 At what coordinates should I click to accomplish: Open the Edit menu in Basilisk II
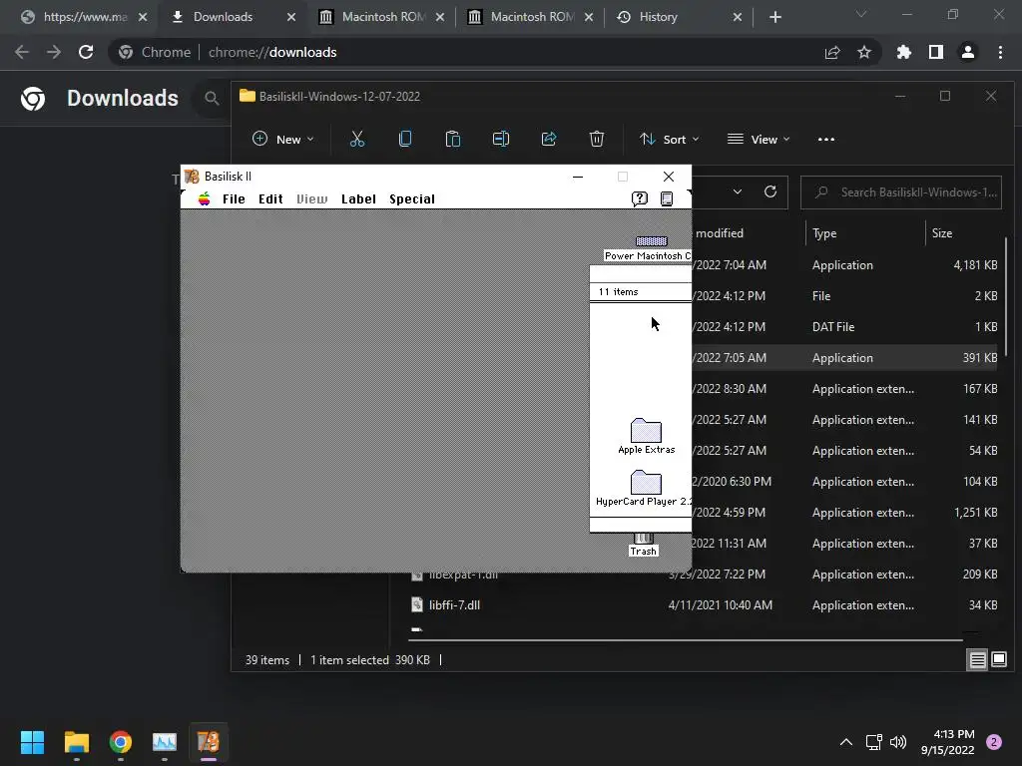point(270,198)
